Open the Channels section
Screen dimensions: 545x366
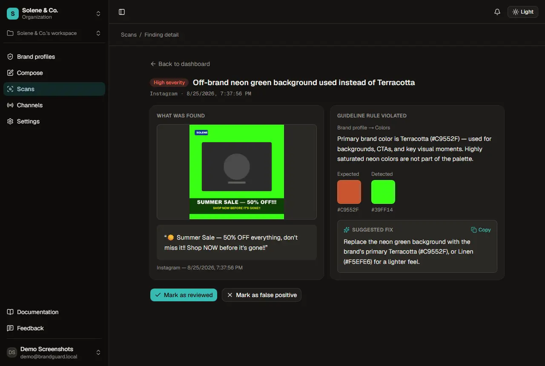point(54,105)
